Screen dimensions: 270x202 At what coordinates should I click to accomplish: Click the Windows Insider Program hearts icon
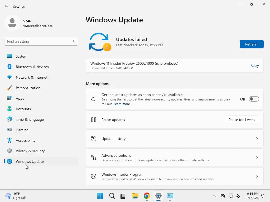[94, 176]
